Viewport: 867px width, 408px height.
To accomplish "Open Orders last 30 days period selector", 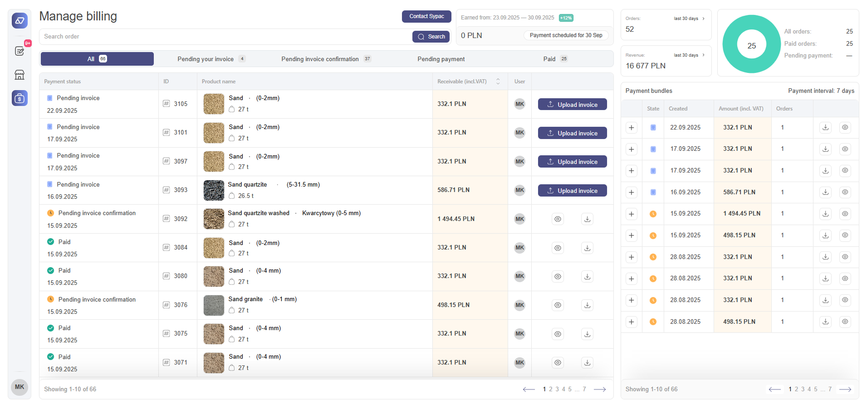I will pos(689,19).
